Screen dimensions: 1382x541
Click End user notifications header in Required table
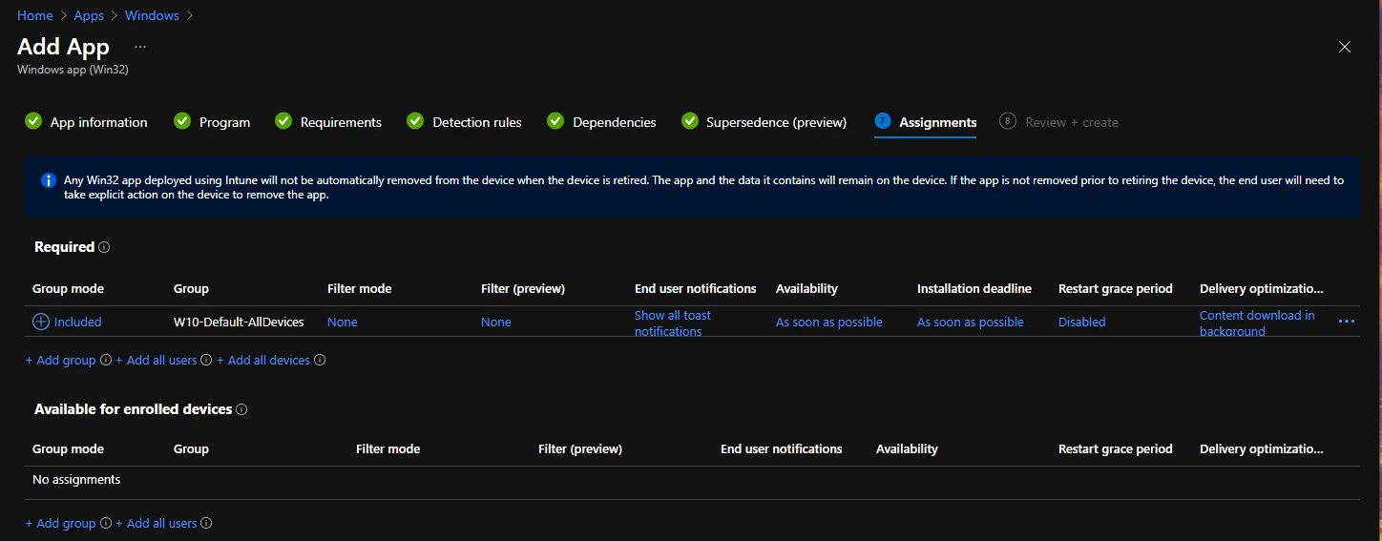[x=696, y=289]
